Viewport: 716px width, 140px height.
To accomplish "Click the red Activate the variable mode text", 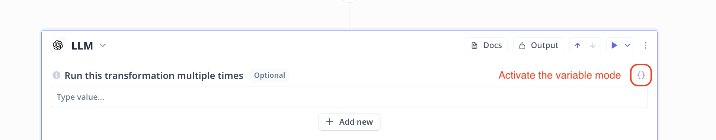I will click(x=560, y=75).
